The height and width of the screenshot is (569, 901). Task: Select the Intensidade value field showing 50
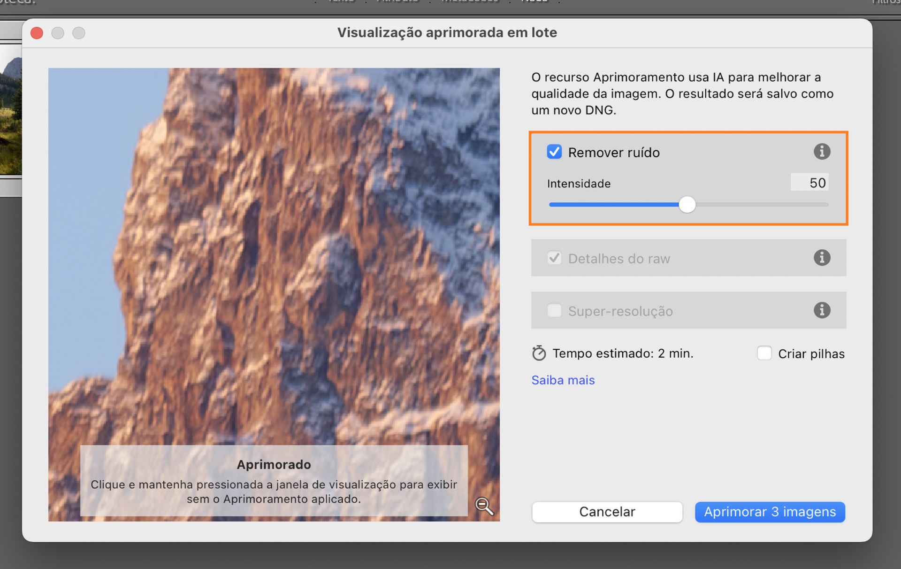click(809, 183)
